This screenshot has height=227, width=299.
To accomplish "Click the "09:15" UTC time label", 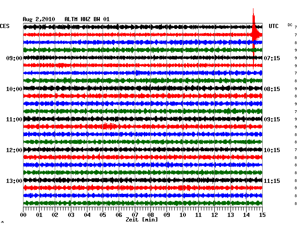I will click(x=272, y=119).
